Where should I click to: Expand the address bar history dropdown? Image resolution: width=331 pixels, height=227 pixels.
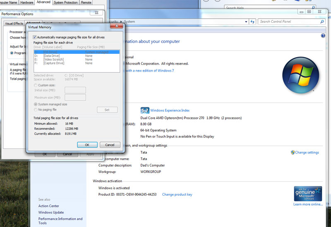point(246,22)
